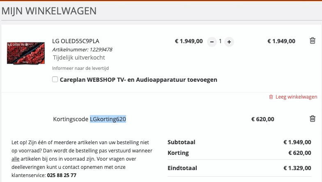Click the Subtotaal label in the summary
Screen dimensions: 322x182
(x=181, y=142)
